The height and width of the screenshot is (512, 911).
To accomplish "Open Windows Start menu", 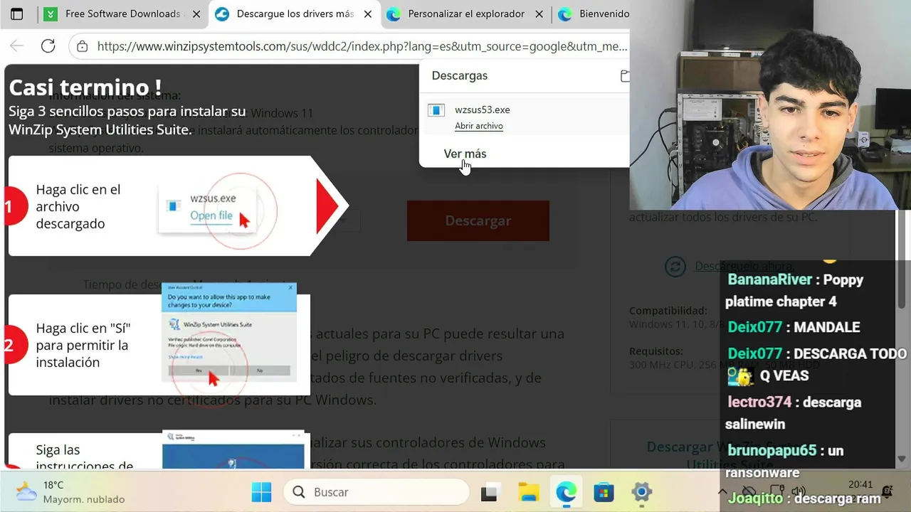I will tap(261, 492).
